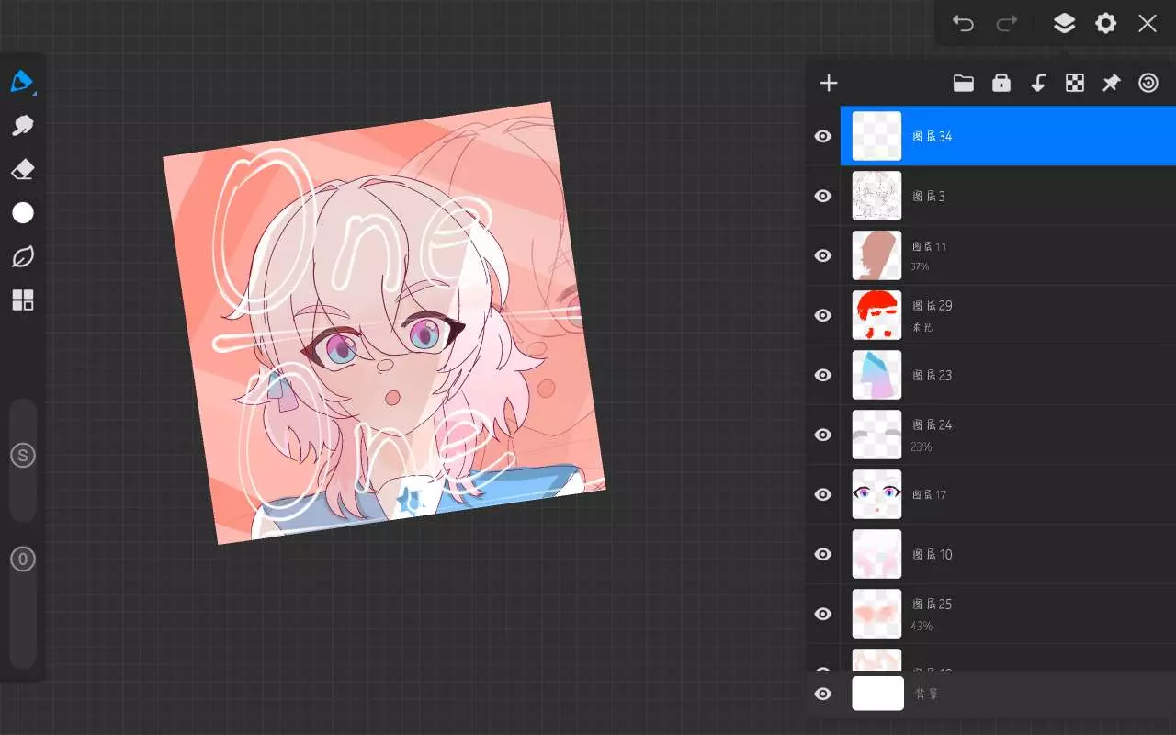Screen dimensions: 1176x735
Task: Click the target circle icon in layers toolbar
Action: 1148,84
